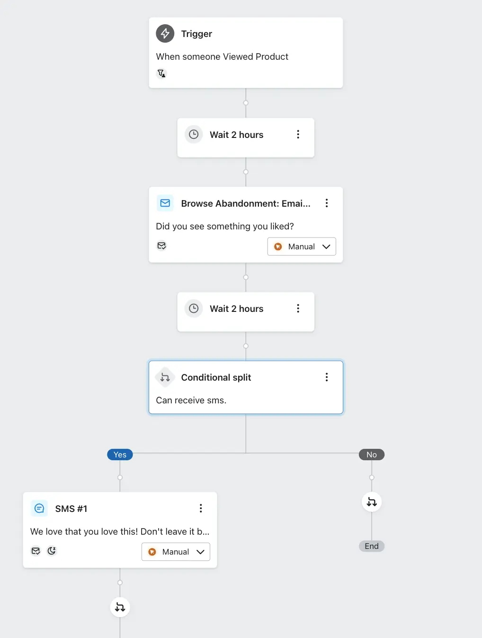Open the three-dot menu on the first Wait 2 hours
482x638 pixels.
click(298, 135)
